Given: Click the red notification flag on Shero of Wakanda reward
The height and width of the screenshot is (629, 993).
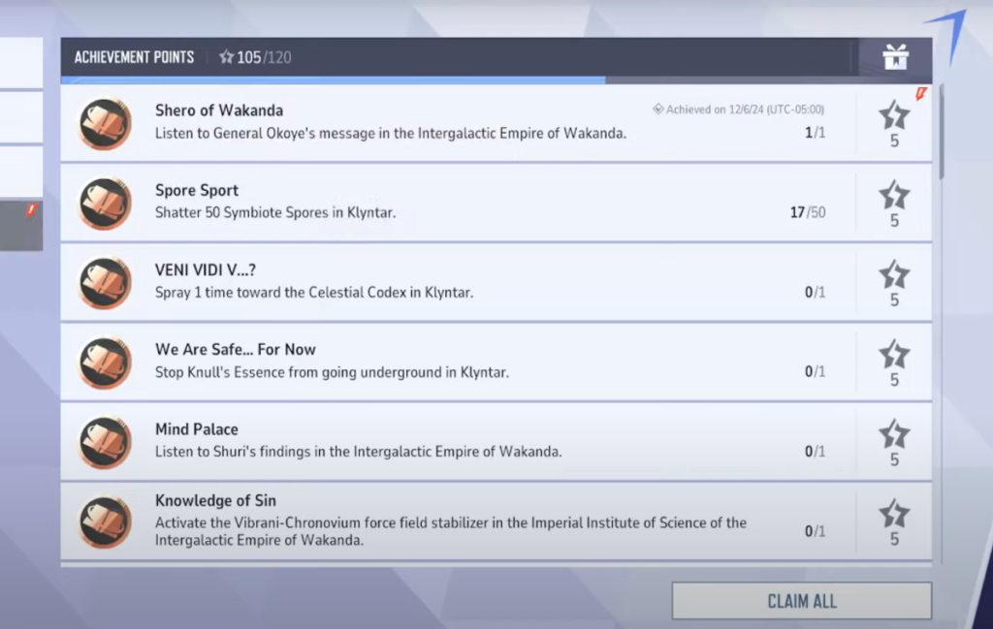Looking at the screenshot, I should (x=921, y=94).
